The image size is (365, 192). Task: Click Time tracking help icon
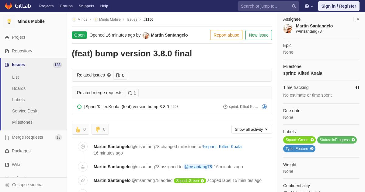357,87
